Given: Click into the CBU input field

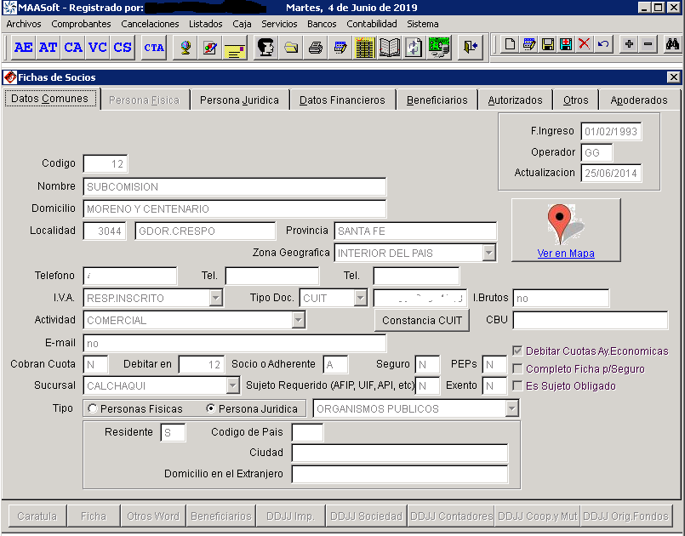Looking at the screenshot, I should point(590,321).
